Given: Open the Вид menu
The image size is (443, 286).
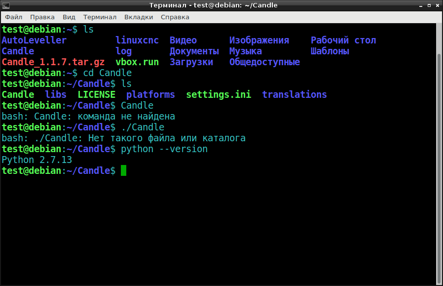Looking at the screenshot, I should coord(69,17).
